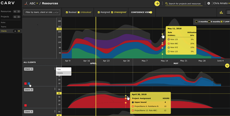Uncheck the Booked checkbox
This screenshot has height=116, width=230.
tap(67, 12)
